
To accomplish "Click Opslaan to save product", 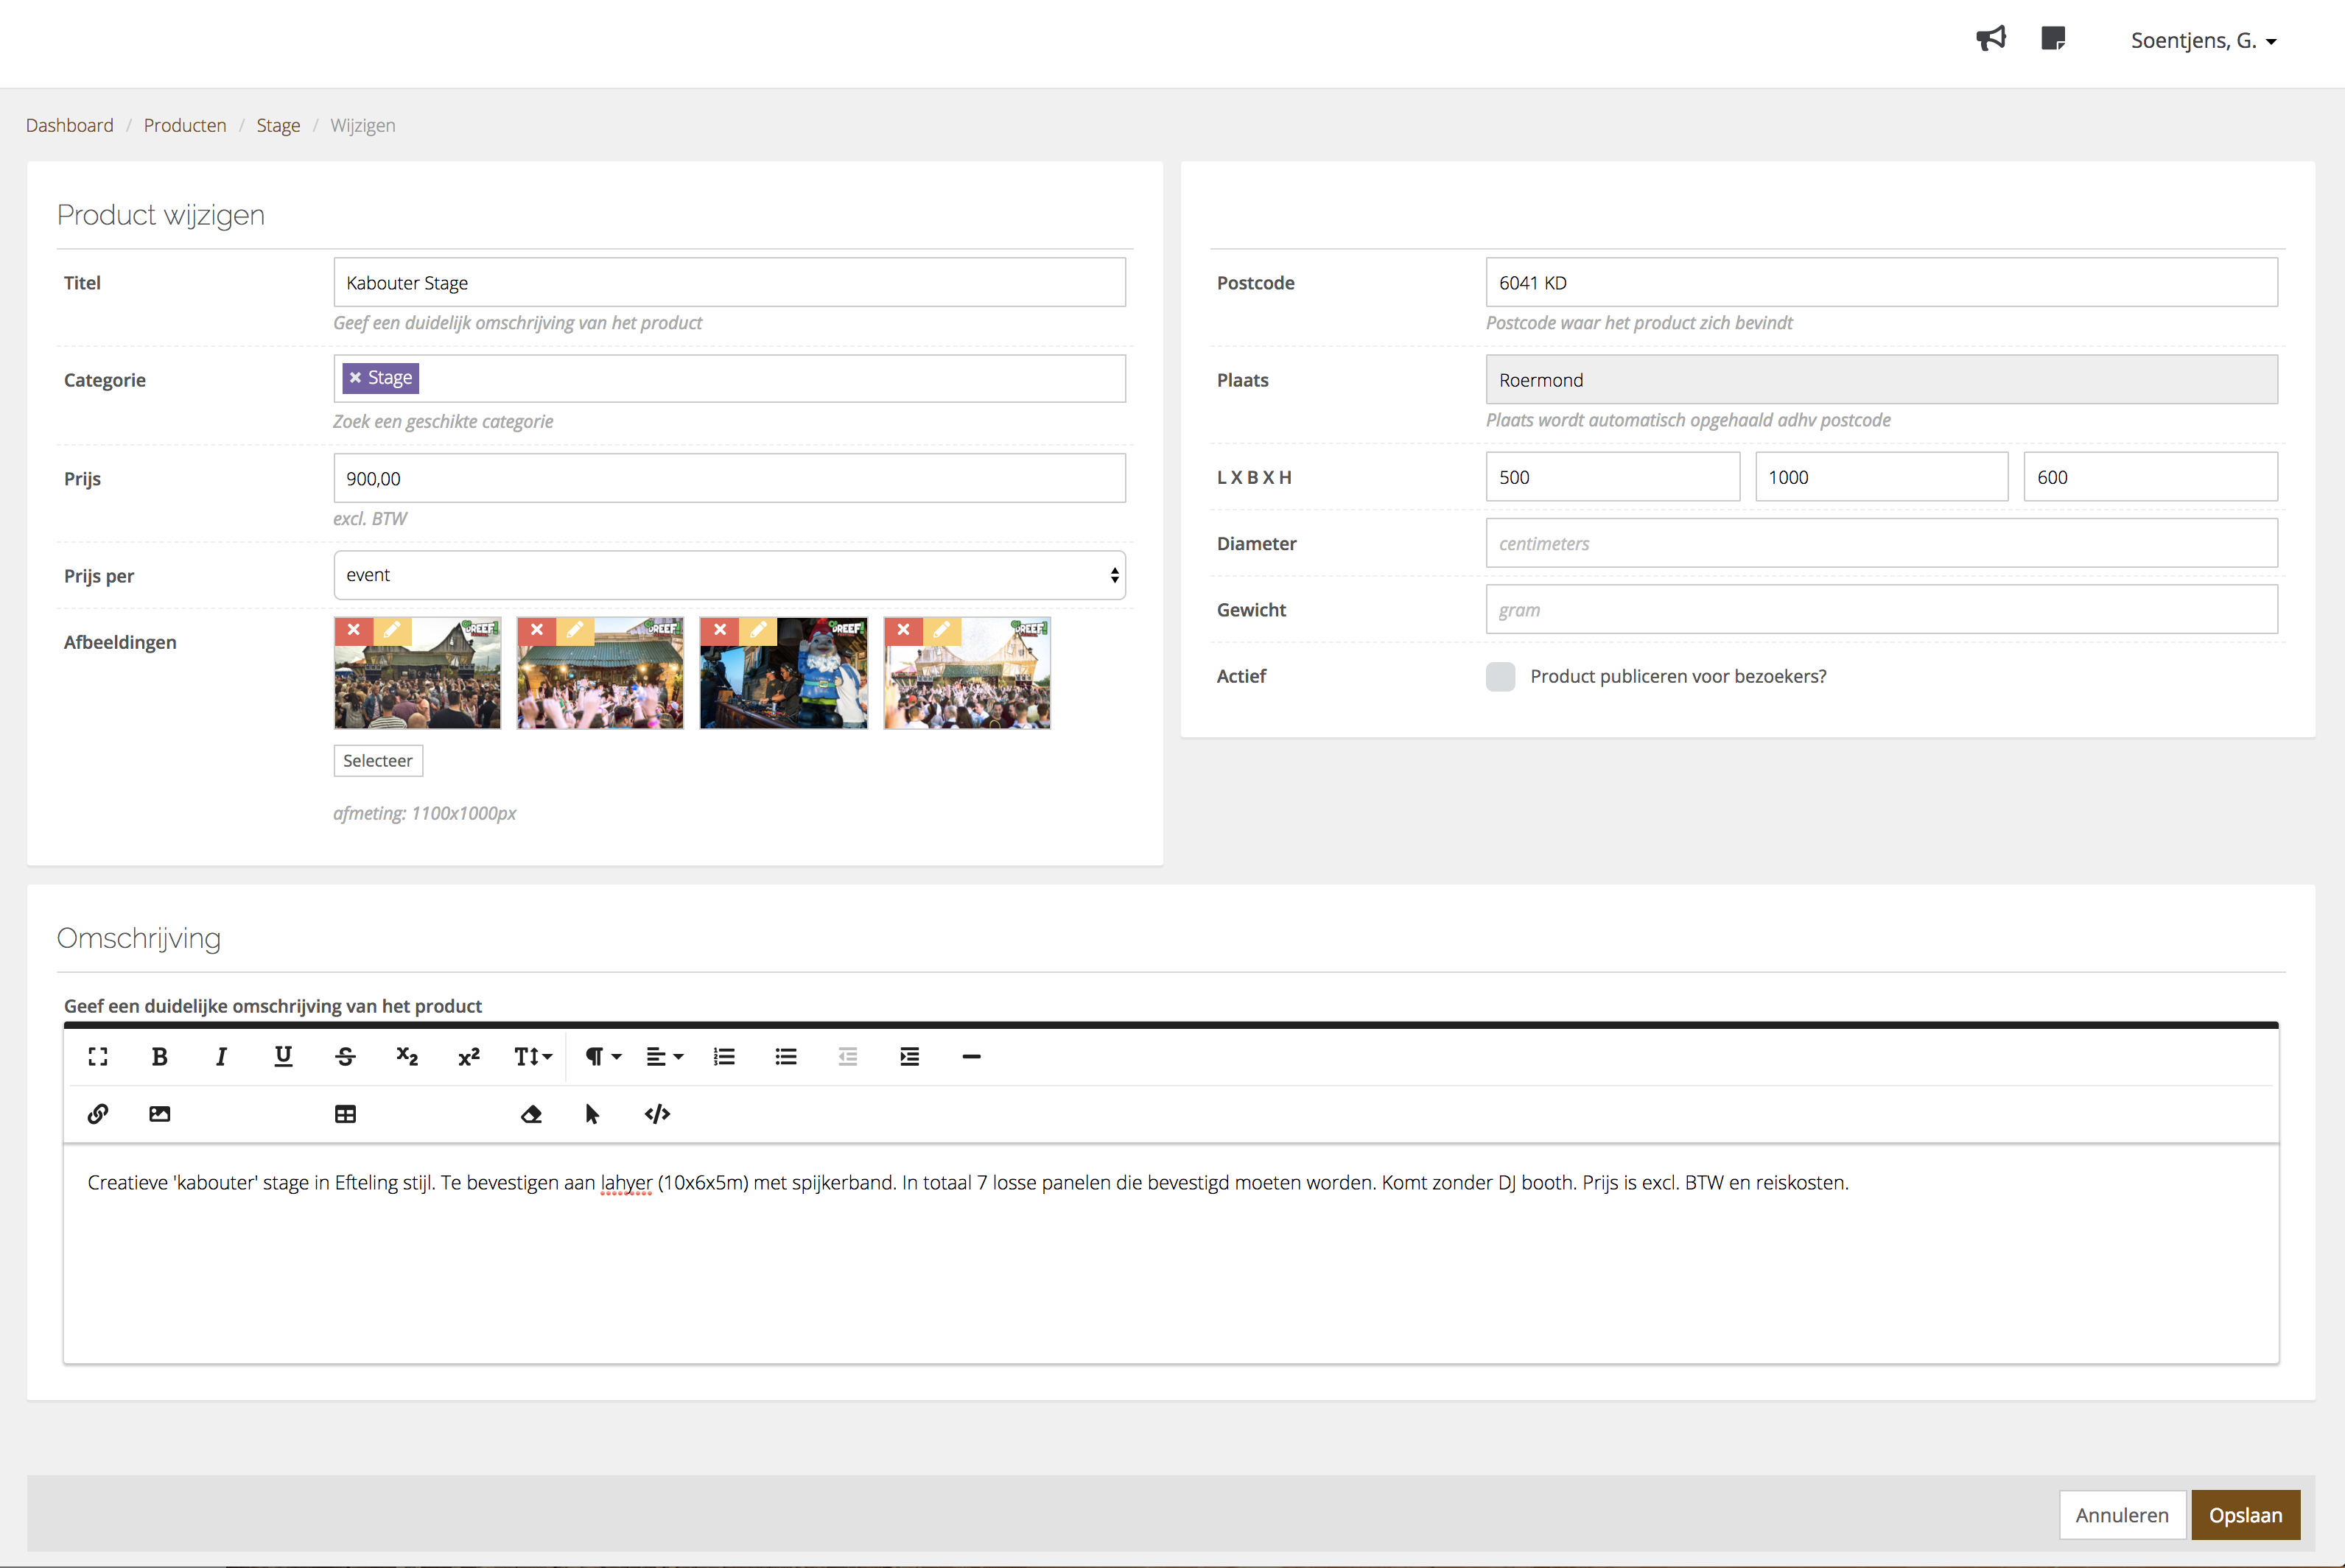I will (x=2245, y=1515).
